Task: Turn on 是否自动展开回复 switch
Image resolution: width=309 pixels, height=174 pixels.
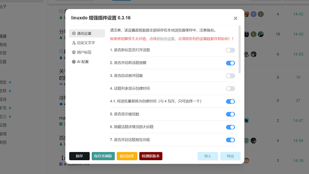Action: point(230,76)
